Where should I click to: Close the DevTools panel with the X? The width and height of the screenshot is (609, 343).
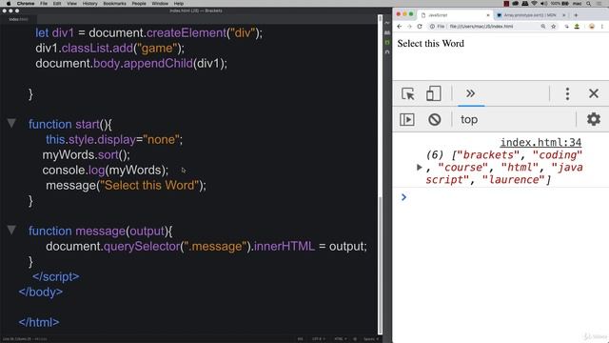click(594, 93)
